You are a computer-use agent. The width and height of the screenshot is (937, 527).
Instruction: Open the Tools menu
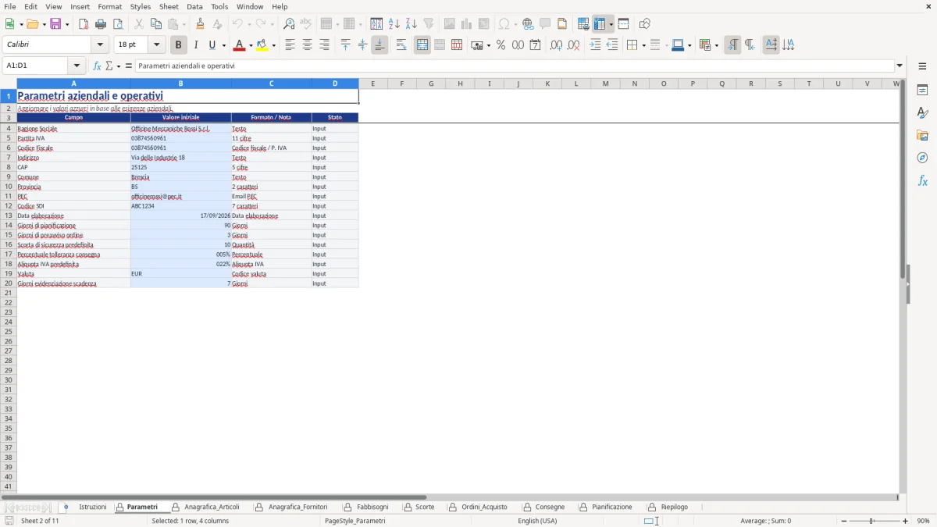[219, 6]
